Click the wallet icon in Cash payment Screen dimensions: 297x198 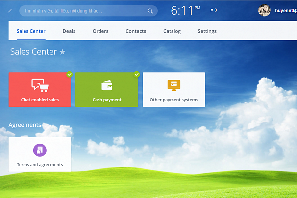pos(107,86)
